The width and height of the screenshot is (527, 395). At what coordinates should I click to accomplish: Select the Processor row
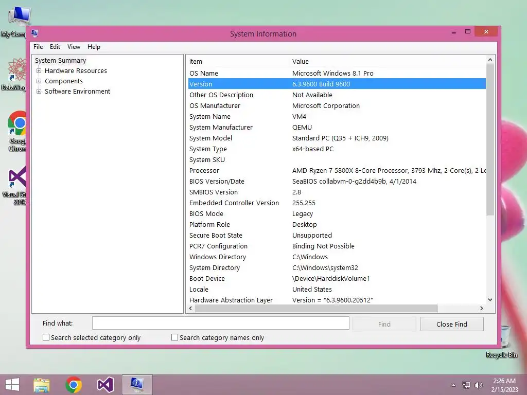pos(337,170)
